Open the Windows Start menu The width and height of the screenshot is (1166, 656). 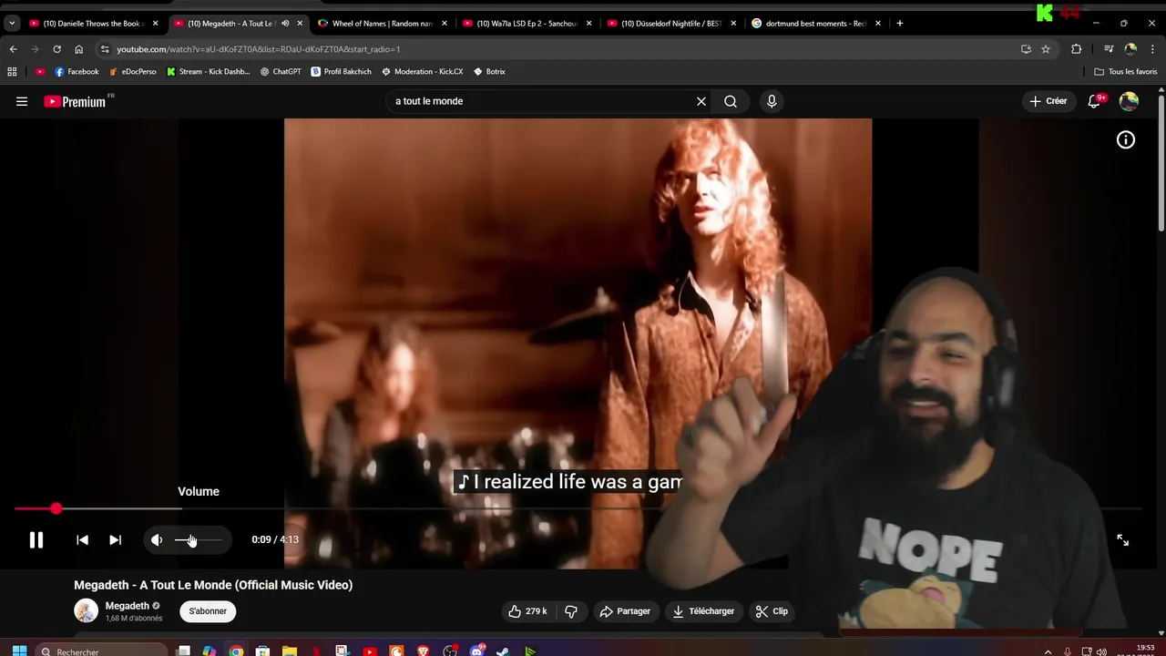(19, 651)
